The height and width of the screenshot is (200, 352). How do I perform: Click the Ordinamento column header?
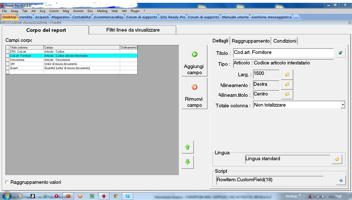pyautogui.click(x=129, y=47)
